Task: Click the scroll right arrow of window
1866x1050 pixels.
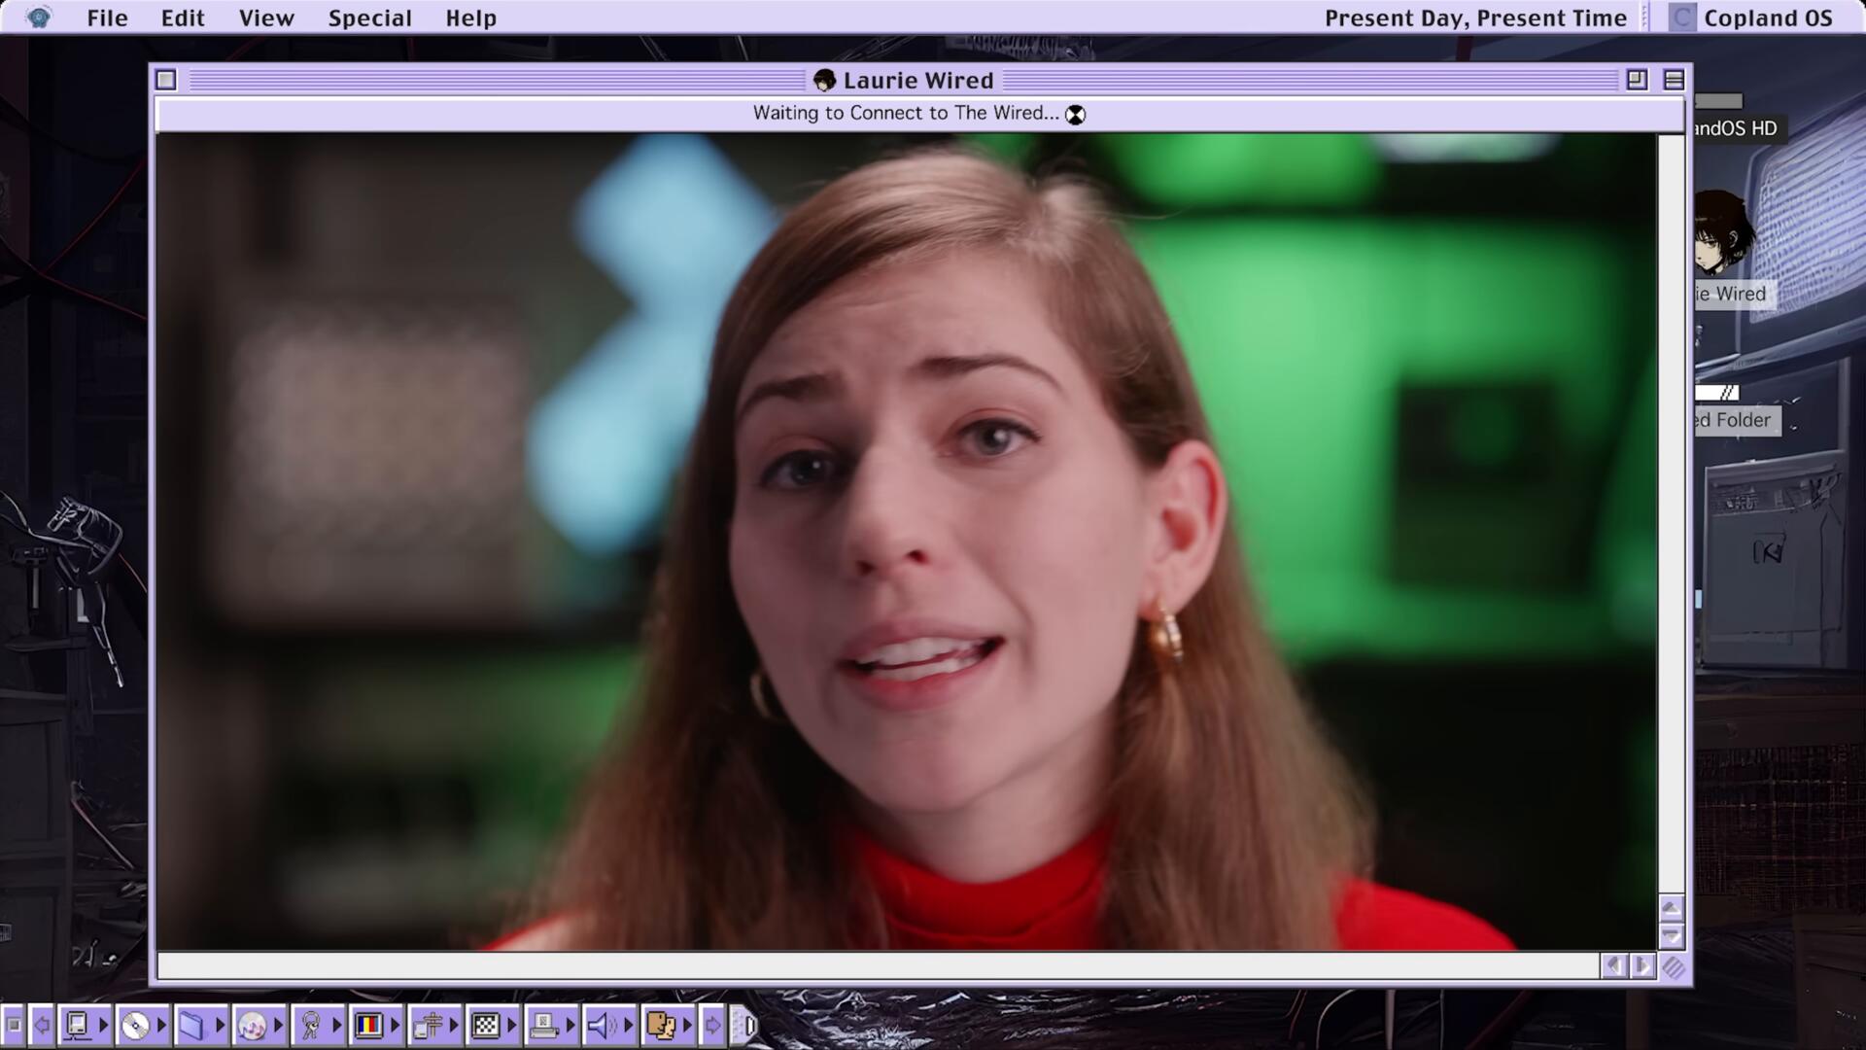Action: (1642, 965)
